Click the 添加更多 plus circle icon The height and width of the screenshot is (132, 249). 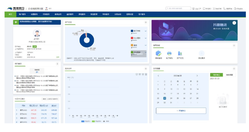tap(201, 53)
